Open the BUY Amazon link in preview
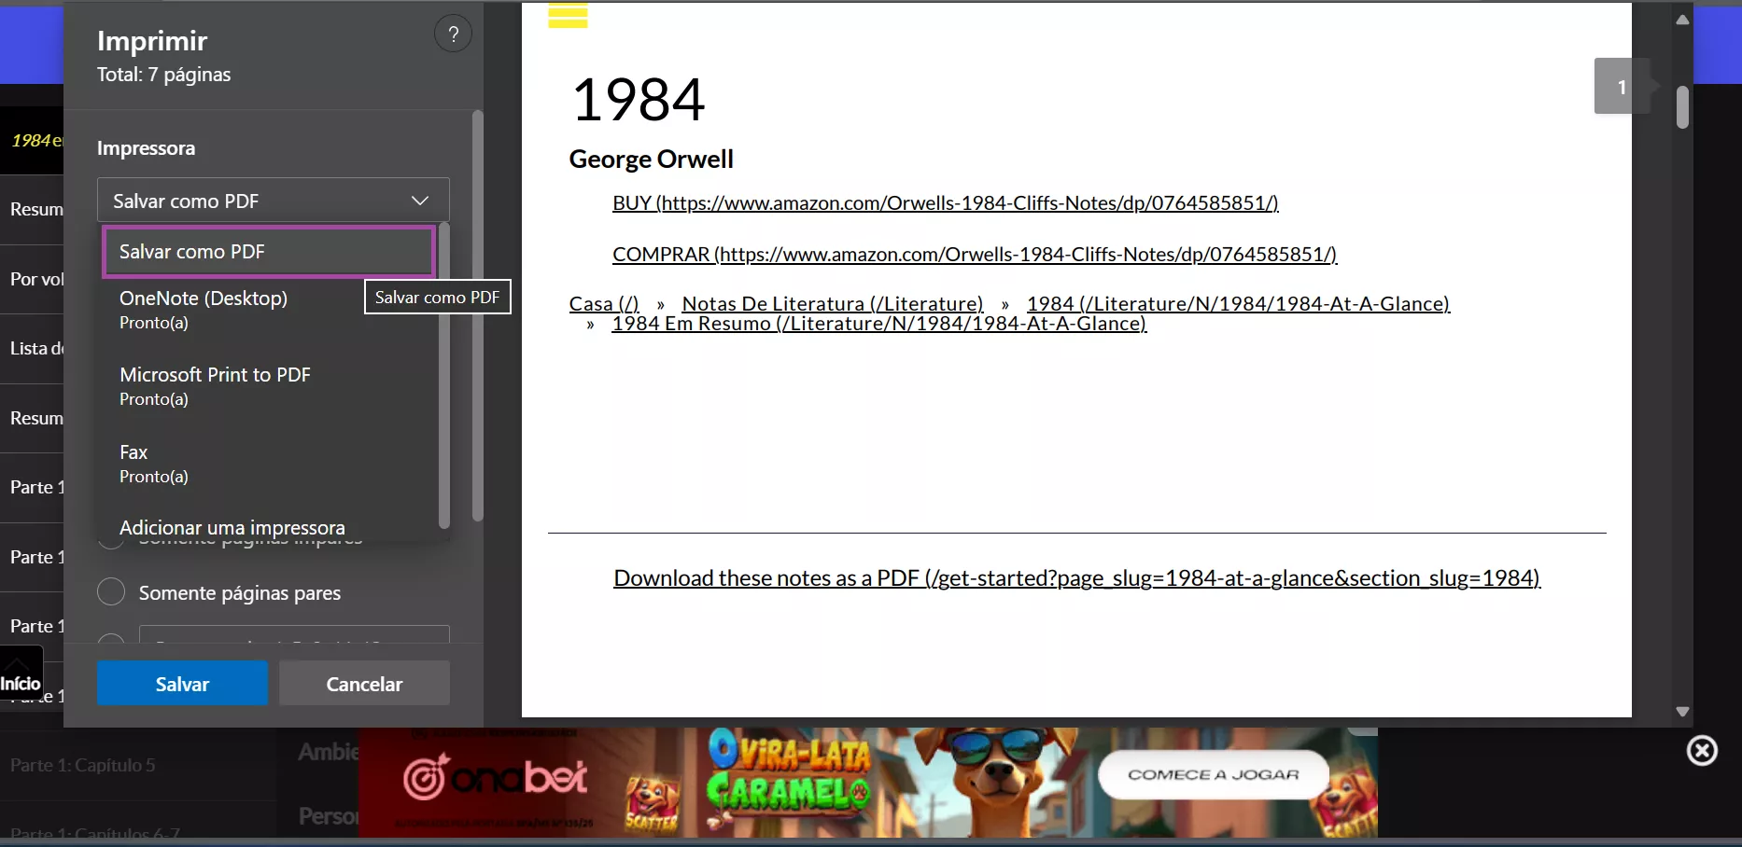Viewport: 1742px width, 847px height. [x=945, y=202]
